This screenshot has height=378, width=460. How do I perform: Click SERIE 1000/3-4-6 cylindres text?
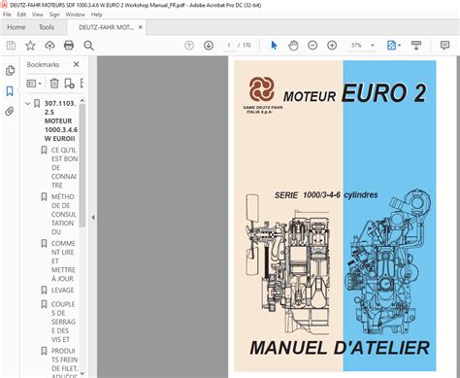[326, 195]
